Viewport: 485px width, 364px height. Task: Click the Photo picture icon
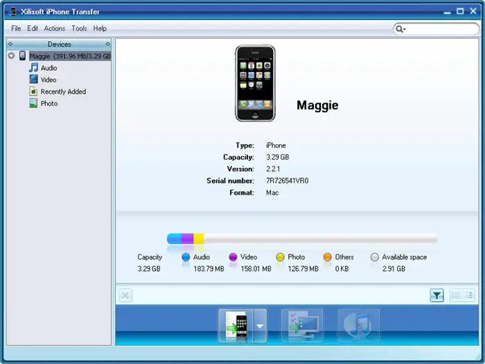coord(33,103)
